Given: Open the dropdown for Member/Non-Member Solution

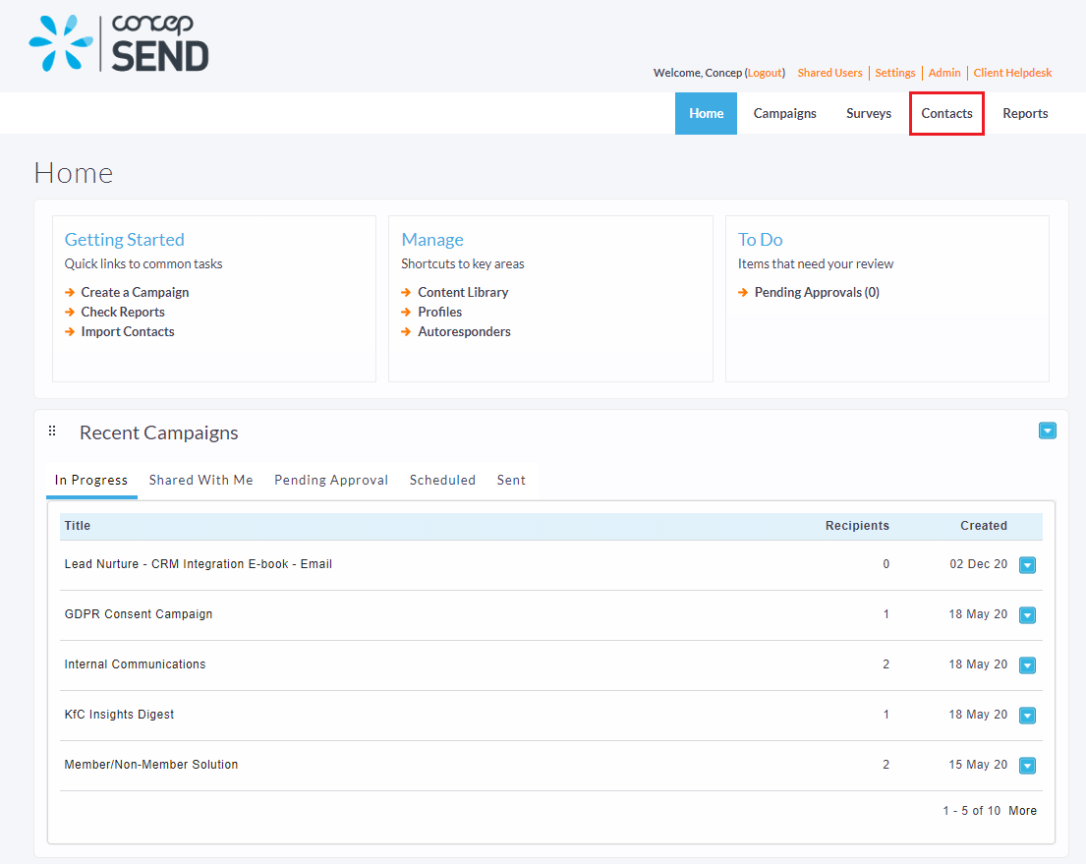Looking at the screenshot, I should (1027, 765).
